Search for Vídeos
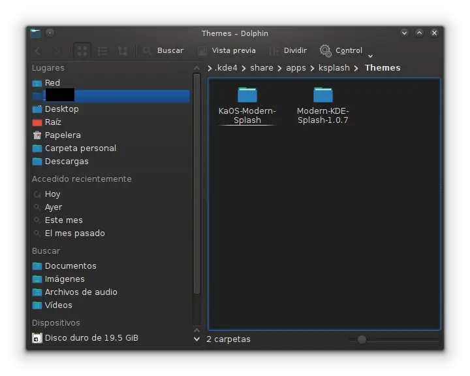Screen dimensions: 470x376 111,305
